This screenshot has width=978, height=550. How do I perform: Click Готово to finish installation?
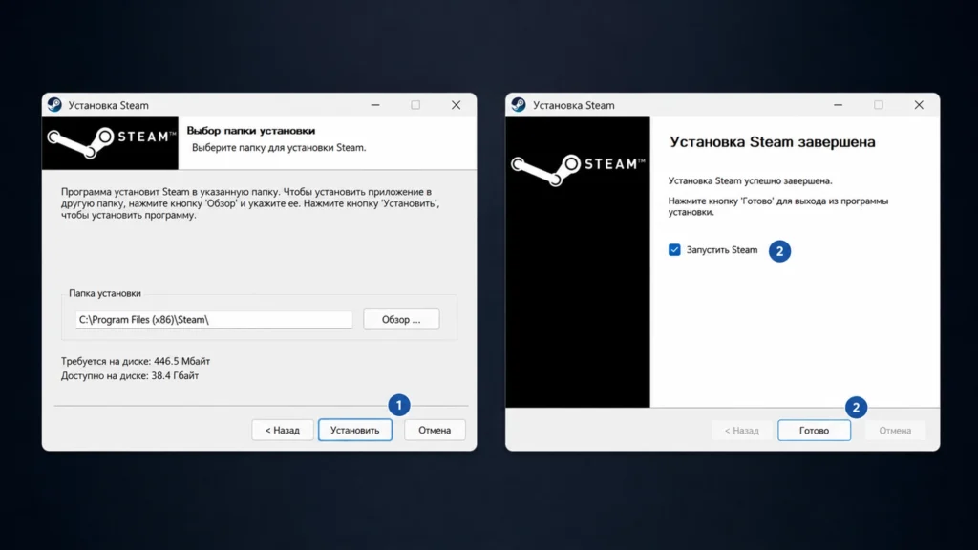[x=814, y=431]
